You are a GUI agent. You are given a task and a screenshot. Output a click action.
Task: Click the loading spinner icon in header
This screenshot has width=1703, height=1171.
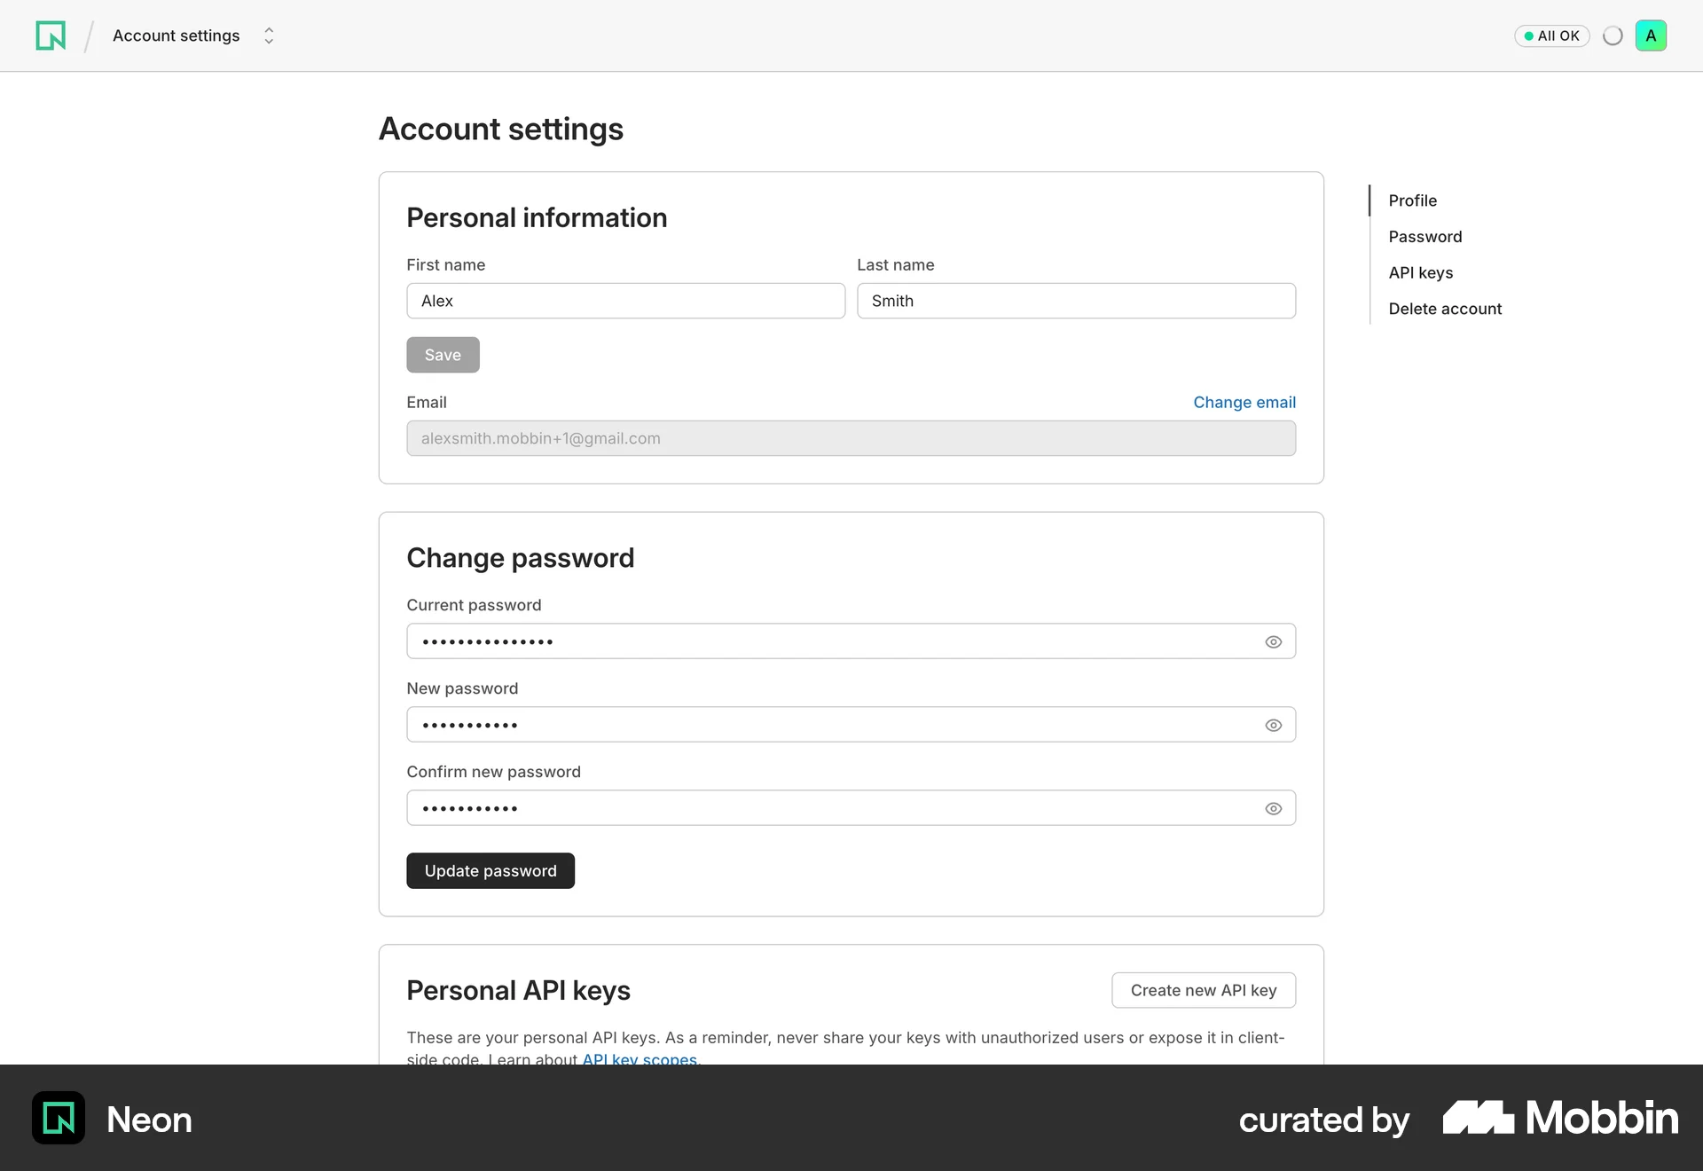click(1613, 35)
